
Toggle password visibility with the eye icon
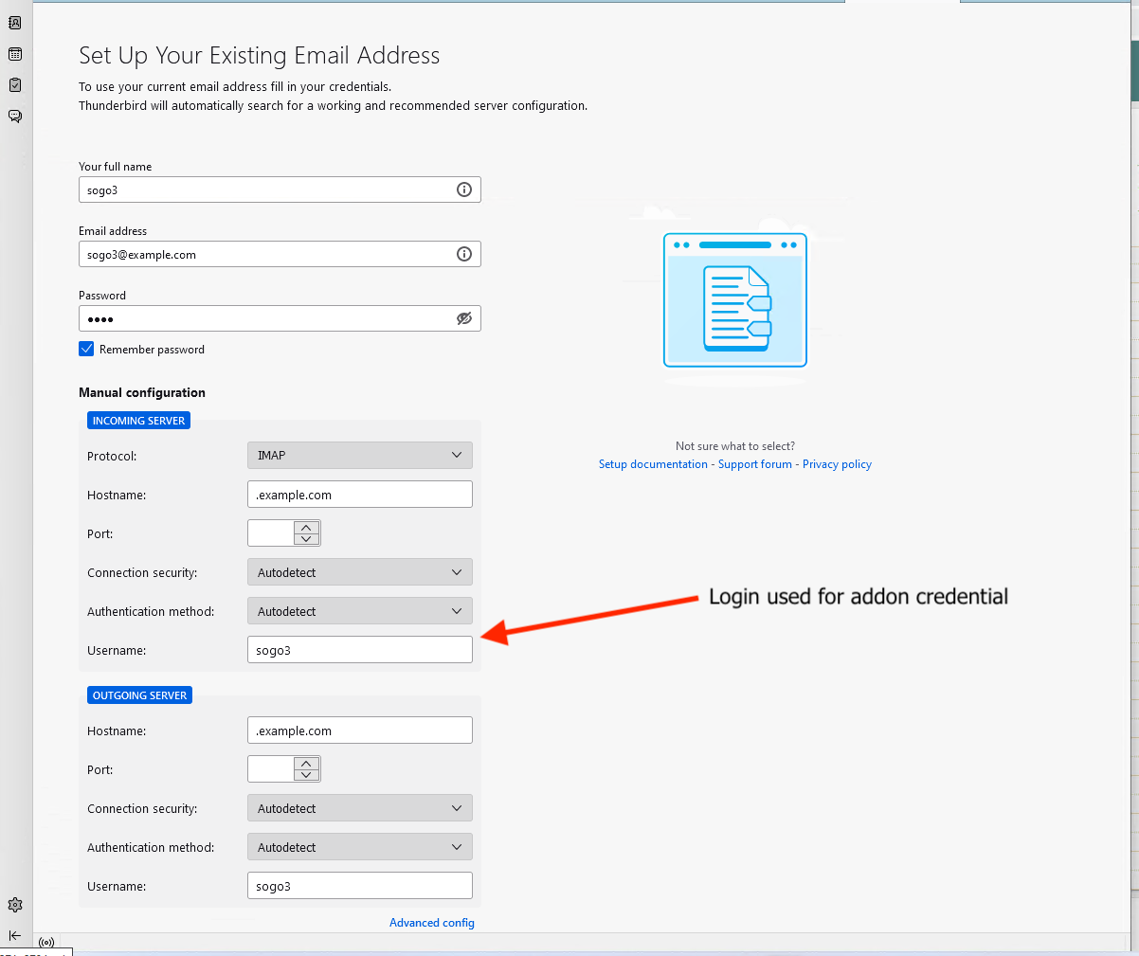(x=464, y=318)
